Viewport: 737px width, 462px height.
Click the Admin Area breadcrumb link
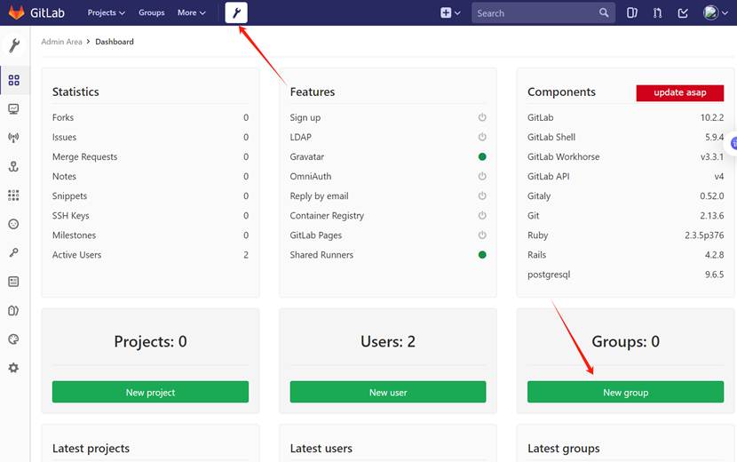[61, 42]
